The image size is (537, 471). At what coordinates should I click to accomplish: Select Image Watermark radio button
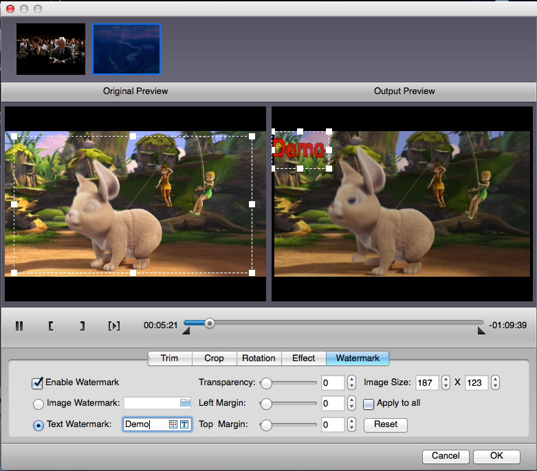click(38, 404)
